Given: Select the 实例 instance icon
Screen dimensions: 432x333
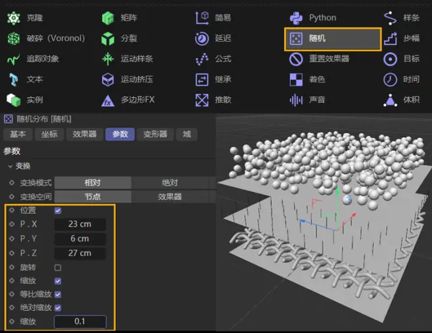Looking at the screenshot, I should tap(14, 100).
